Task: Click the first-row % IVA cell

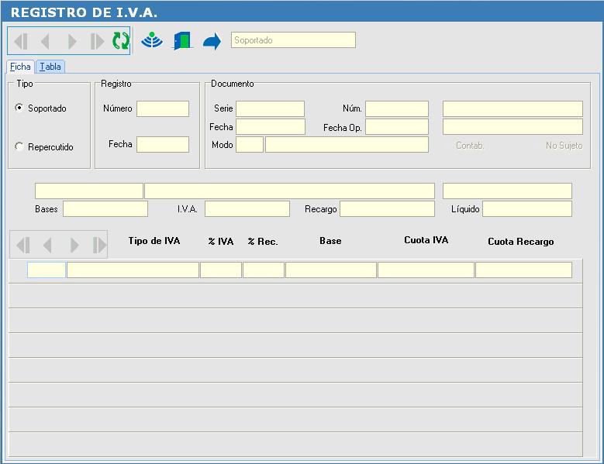Action: click(x=221, y=270)
